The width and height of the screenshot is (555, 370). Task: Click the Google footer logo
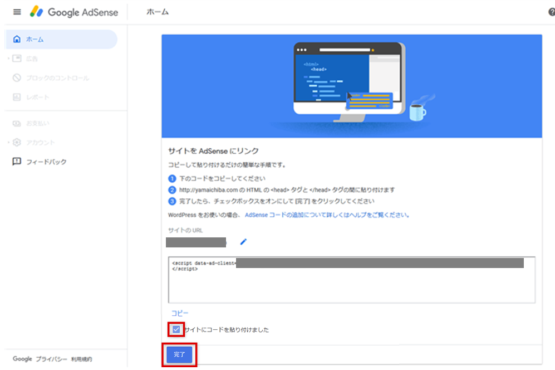click(x=22, y=359)
